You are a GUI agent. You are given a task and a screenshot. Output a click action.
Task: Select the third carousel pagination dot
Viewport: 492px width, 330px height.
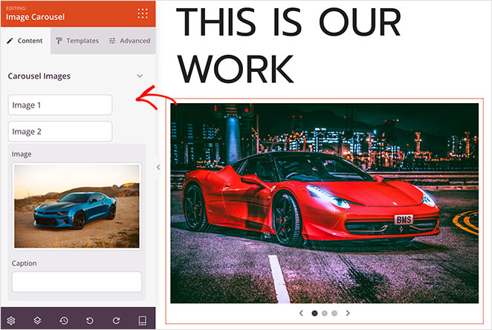334,313
